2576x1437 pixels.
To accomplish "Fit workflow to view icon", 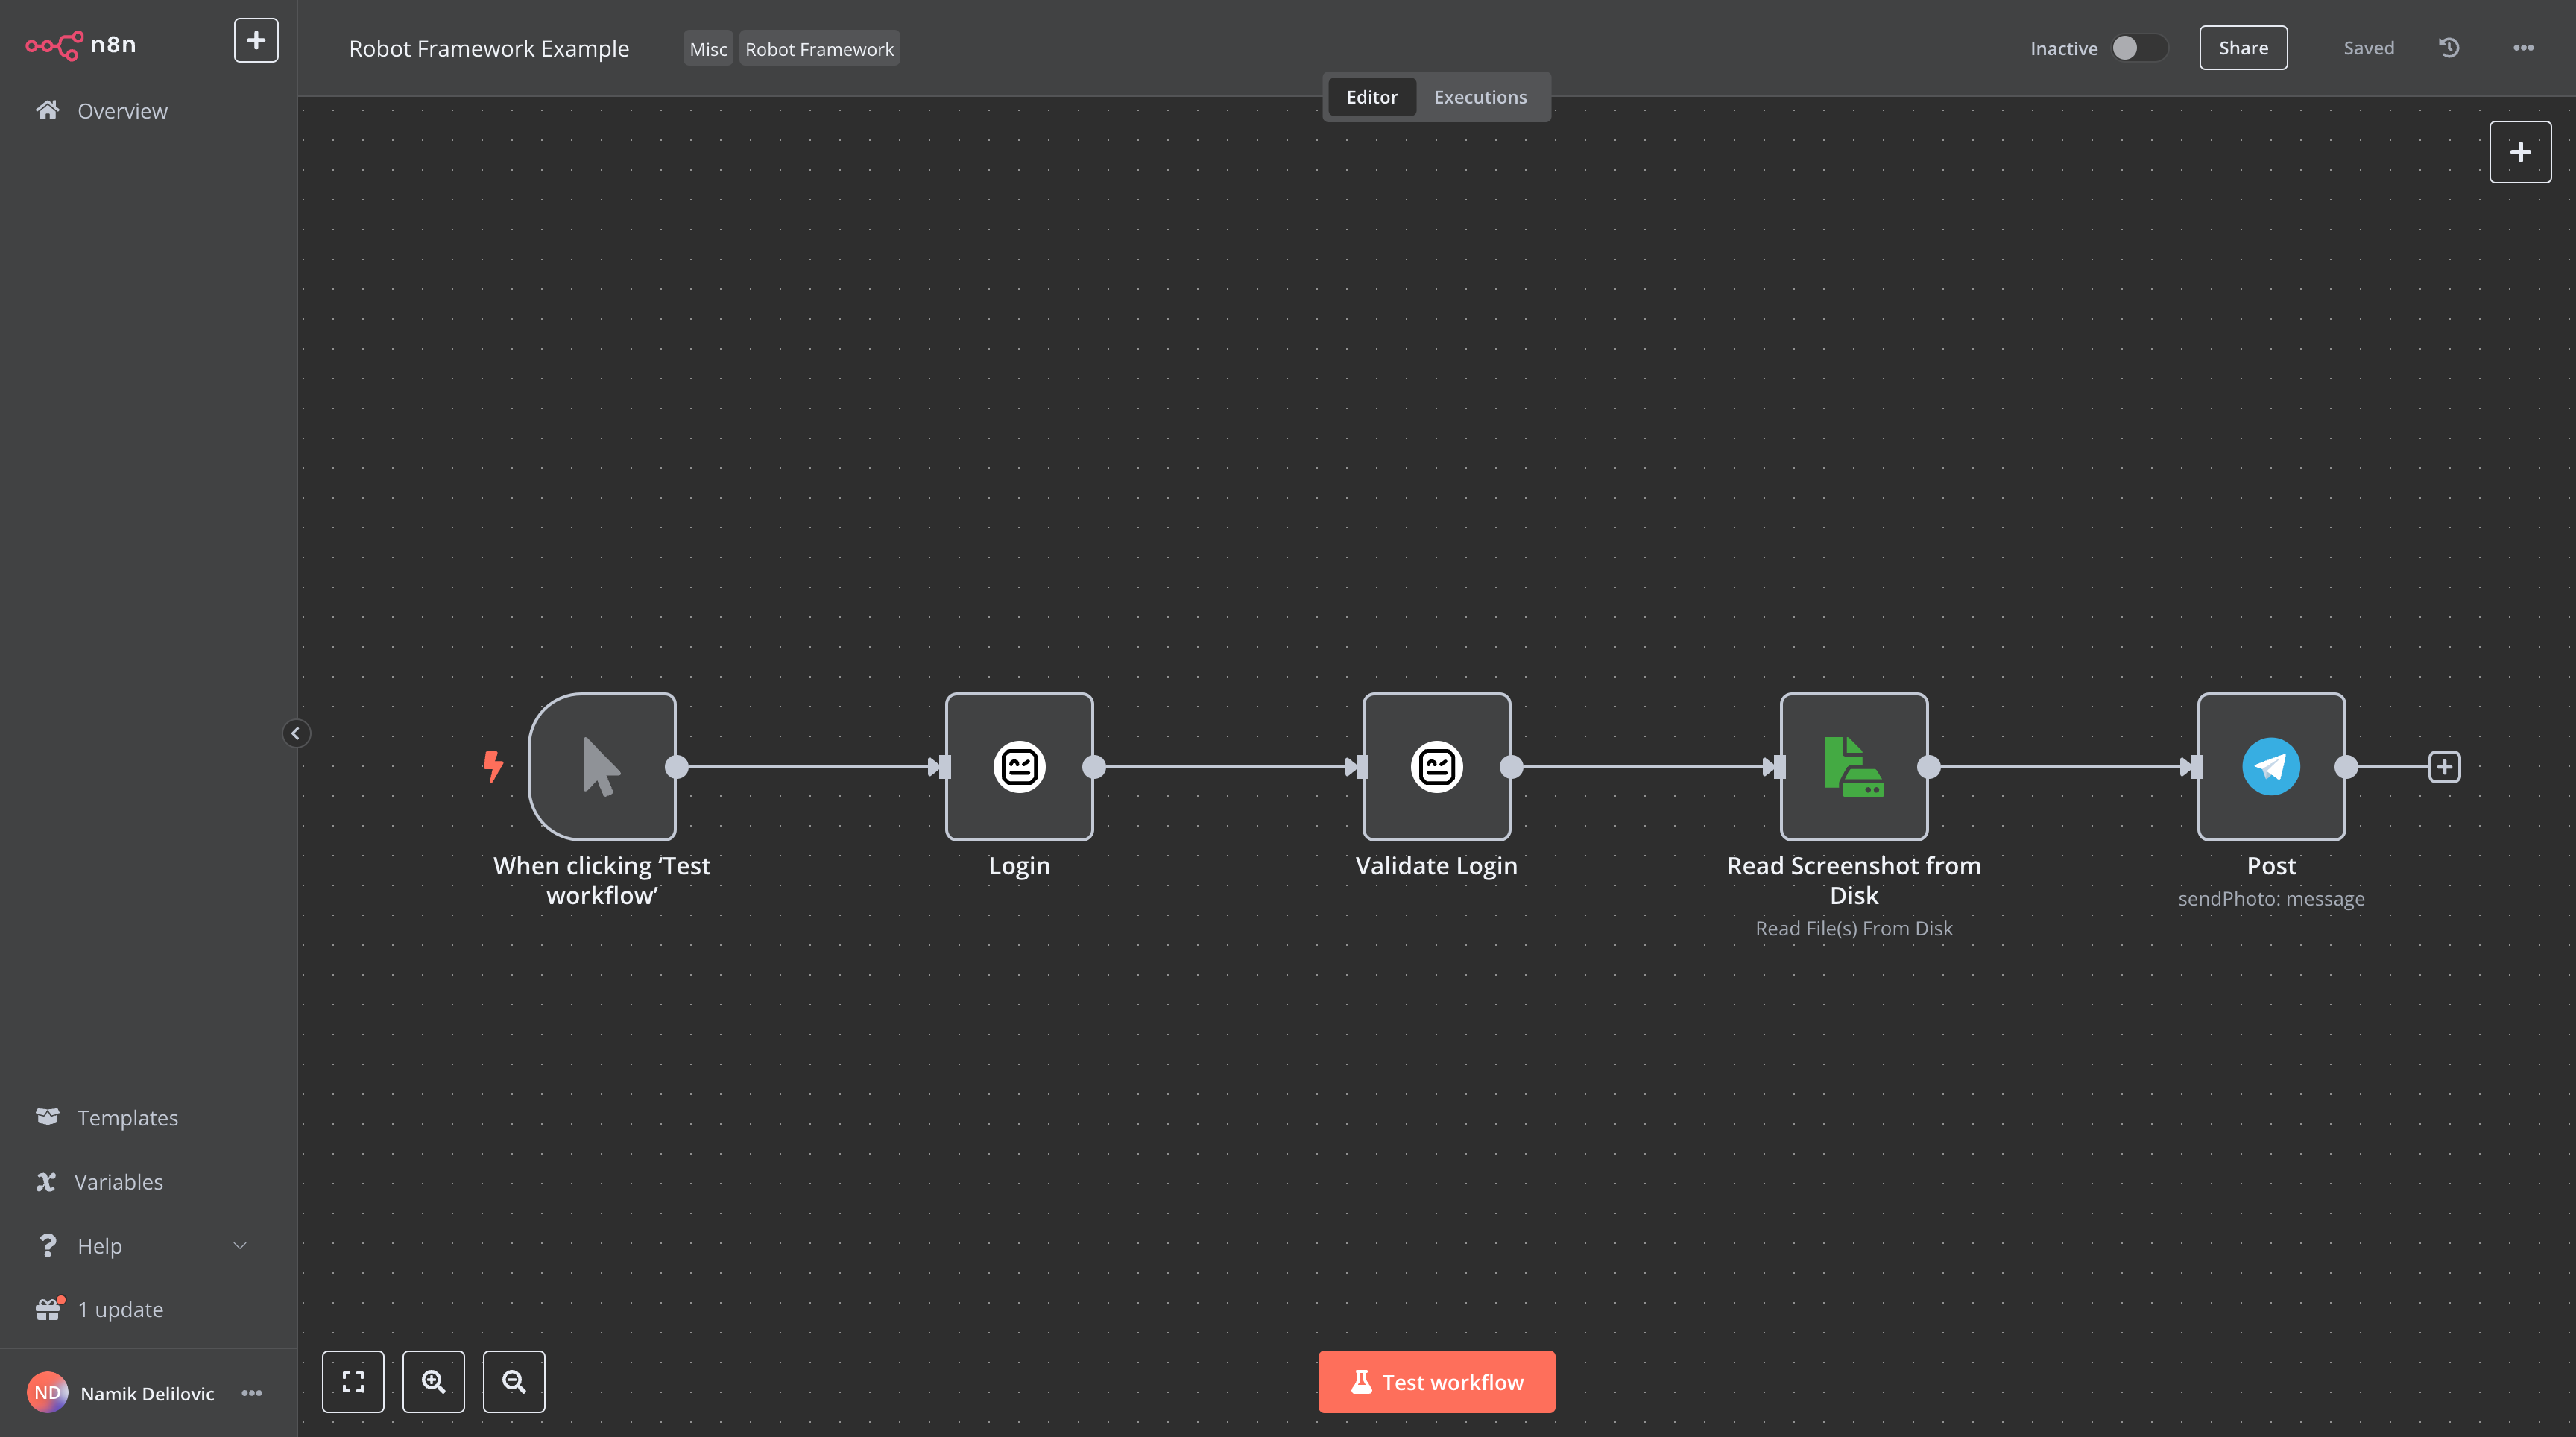I will 353,1381.
